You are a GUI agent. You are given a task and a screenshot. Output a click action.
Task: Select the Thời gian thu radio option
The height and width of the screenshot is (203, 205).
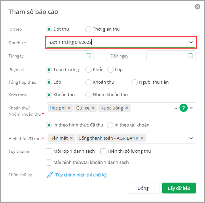click(88, 29)
